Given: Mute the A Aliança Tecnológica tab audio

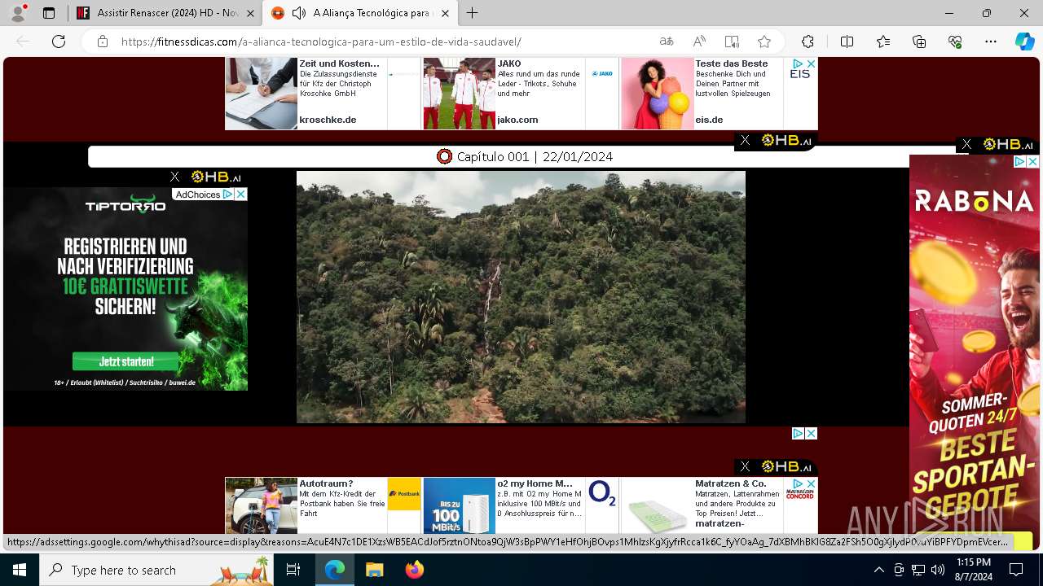Looking at the screenshot, I should 299,13.
